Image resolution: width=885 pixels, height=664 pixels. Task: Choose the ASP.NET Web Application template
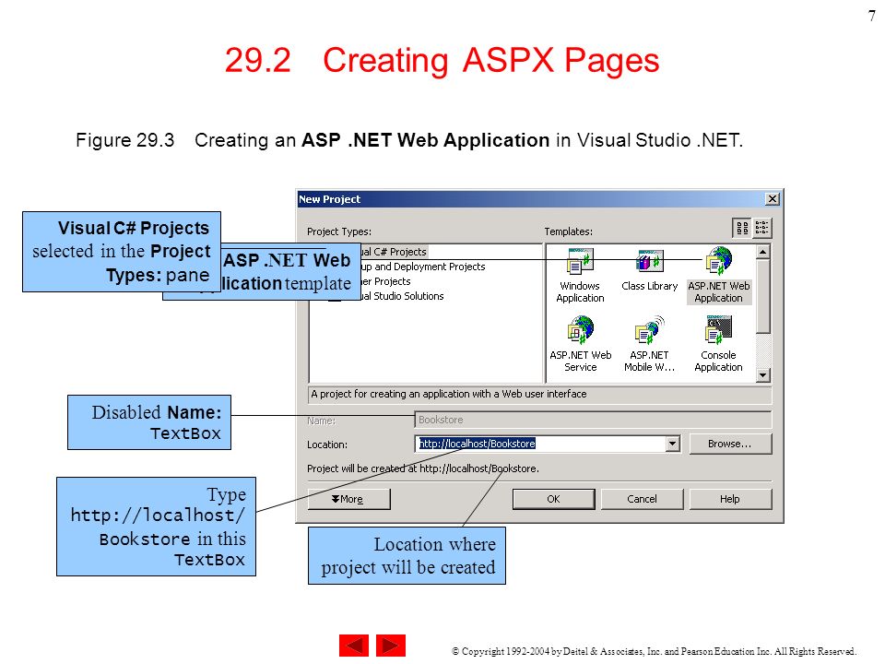pyautogui.click(x=718, y=276)
